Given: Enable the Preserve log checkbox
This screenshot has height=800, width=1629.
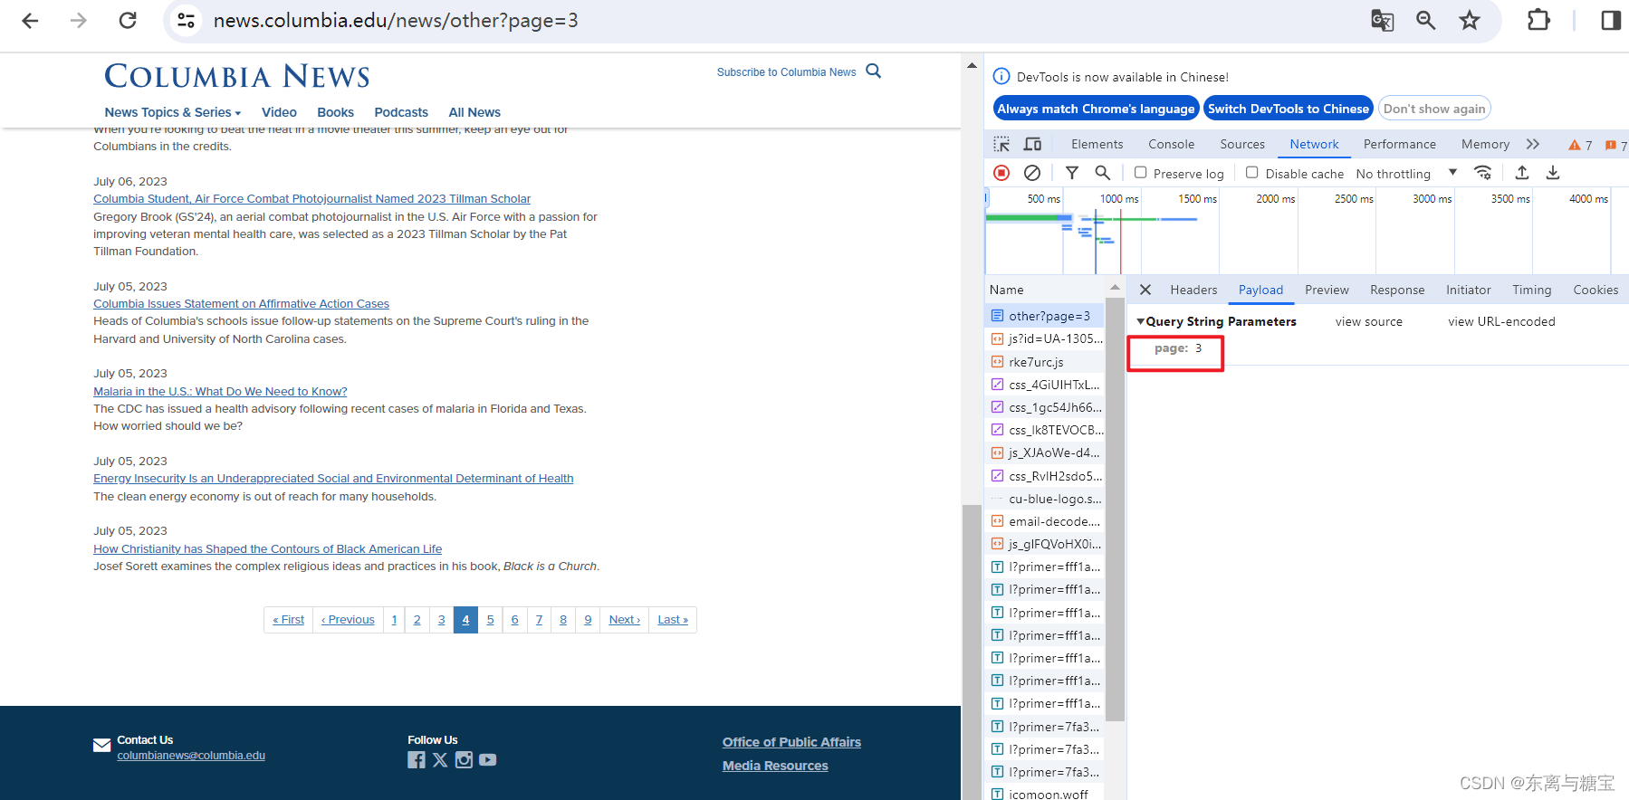Looking at the screenshot, I should click(1141, 173).
